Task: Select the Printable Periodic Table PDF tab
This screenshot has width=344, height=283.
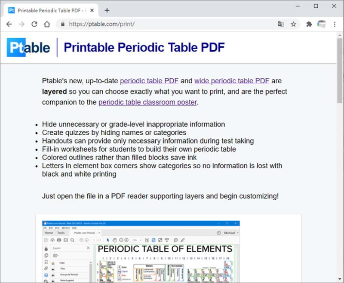Action: pos(51,10)
